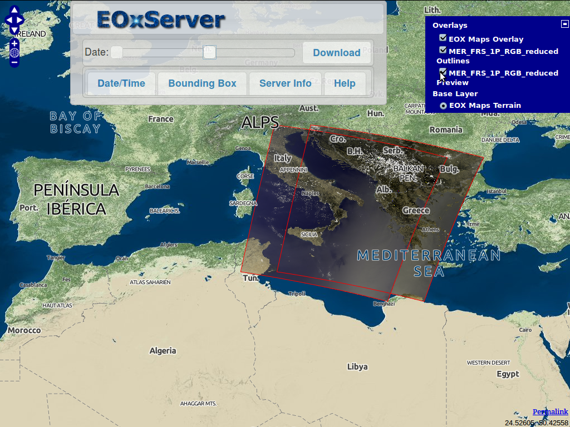This screenshot has width=570, height=427.
Task: Open the Server Info tab
Action: coord(286,83)
